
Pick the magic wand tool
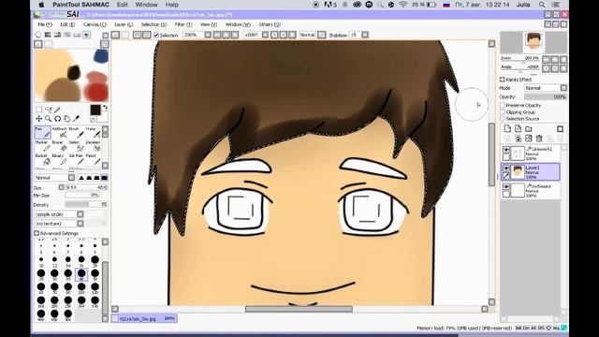point(58,110)
